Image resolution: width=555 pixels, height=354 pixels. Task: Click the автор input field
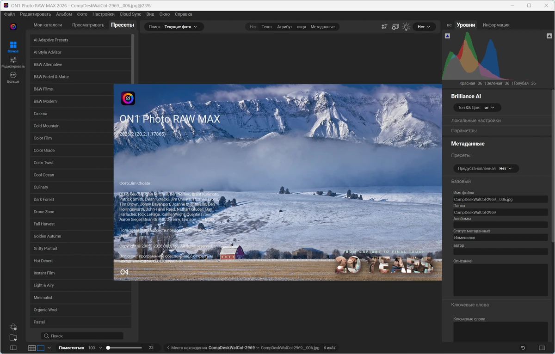pos(500,252)
